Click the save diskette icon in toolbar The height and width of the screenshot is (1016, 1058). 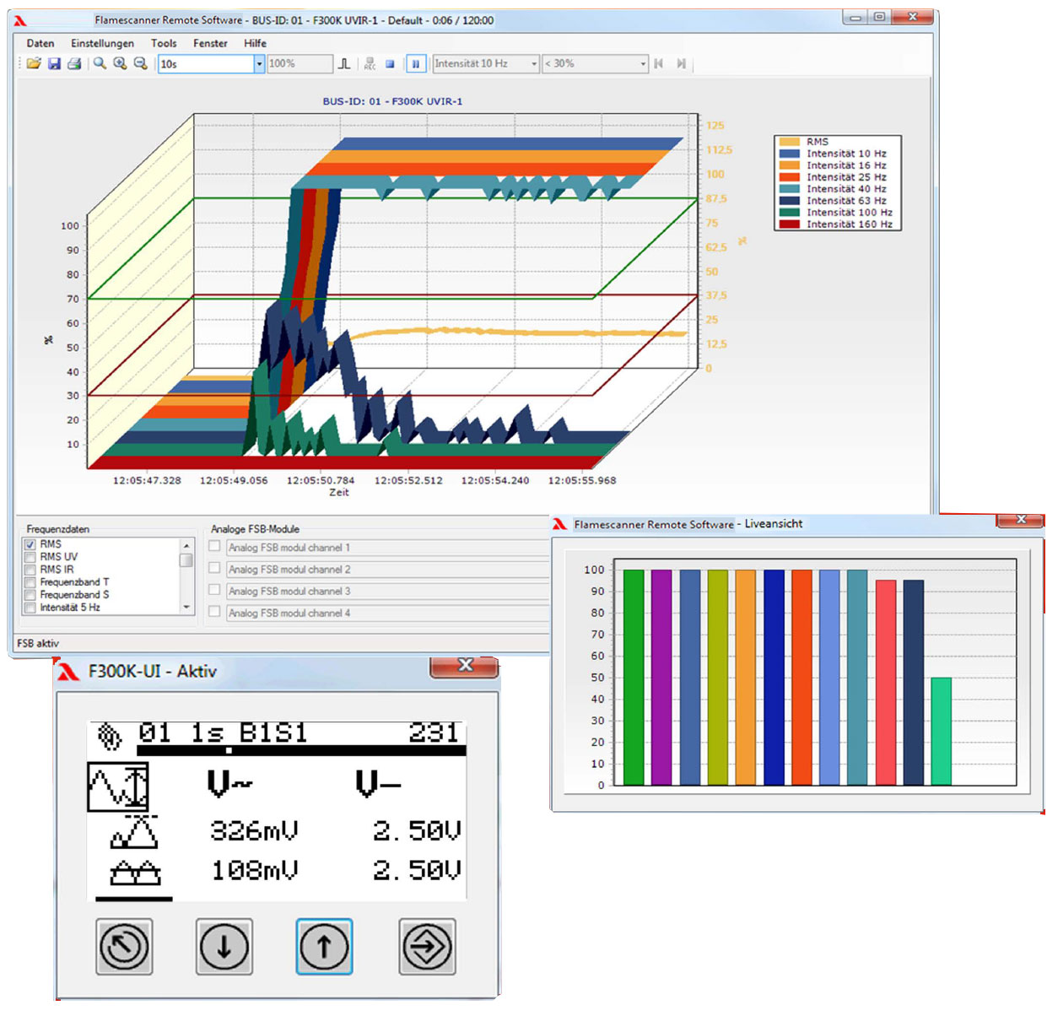coord(54,64)
